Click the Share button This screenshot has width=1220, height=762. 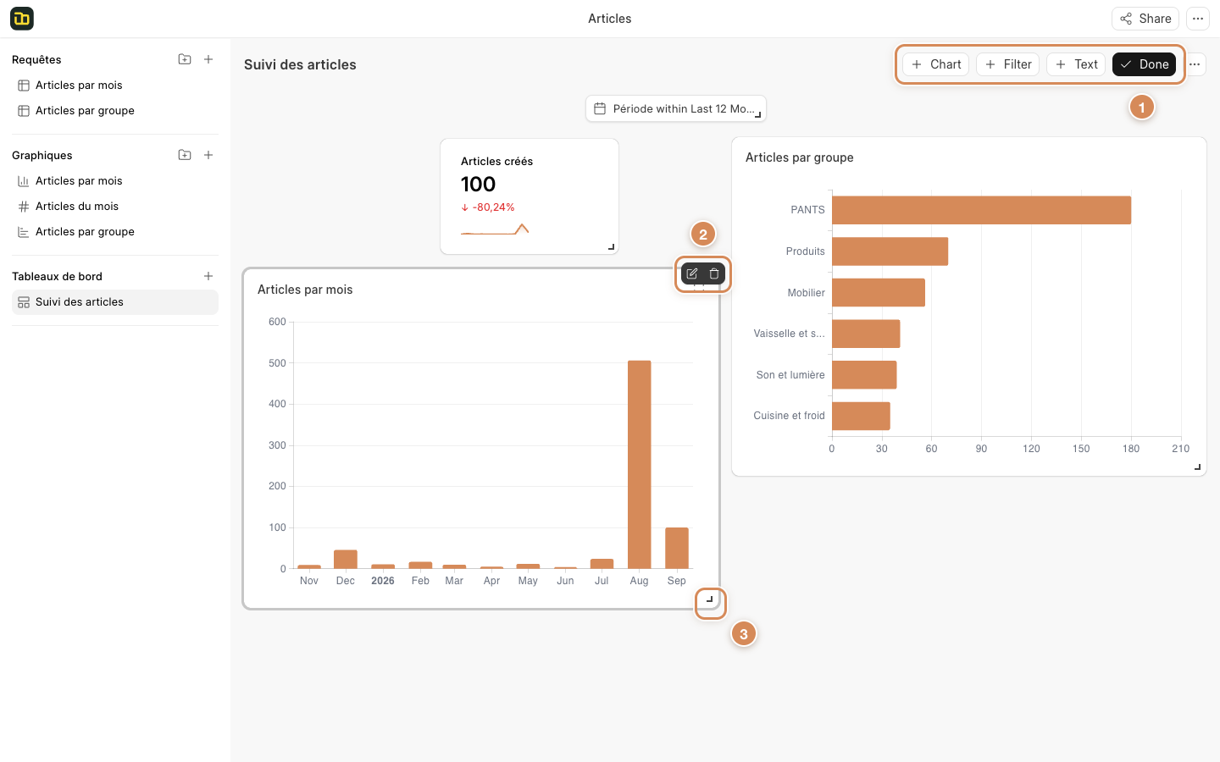pos(1145,19)
